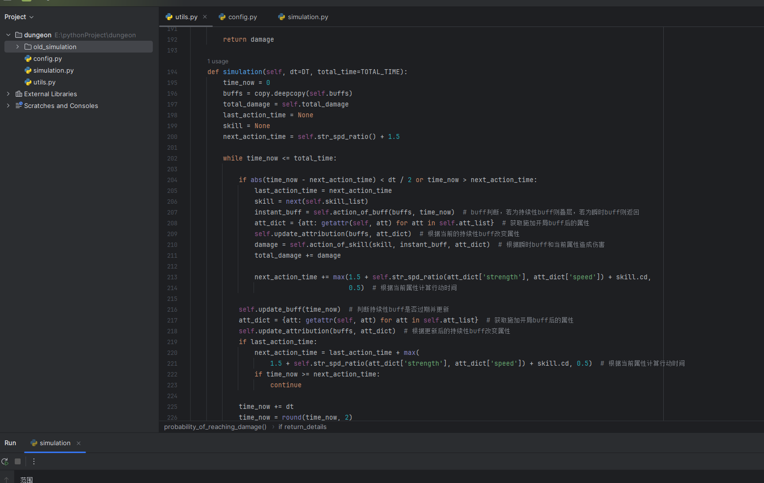The height and width of the screenshot is (483, 764).
Task: Click the 'while time_now <= total_time:' line
Action: point(280,158)
